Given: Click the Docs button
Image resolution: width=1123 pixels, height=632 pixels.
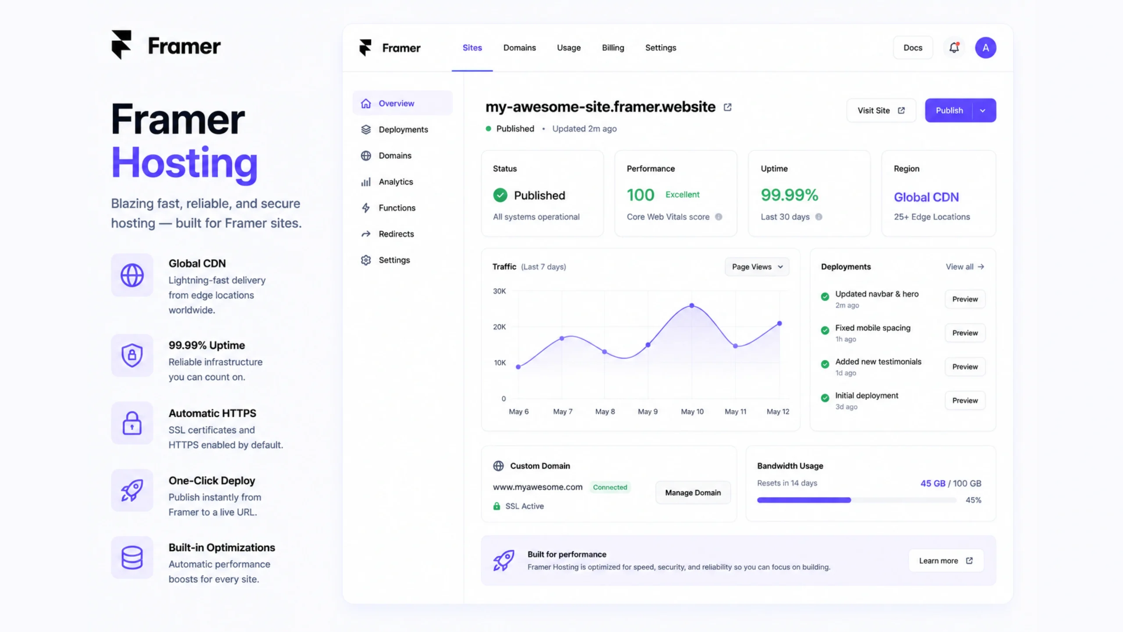Looking at the screenshot, I should click(913, 48).
